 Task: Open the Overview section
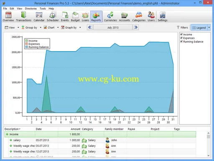8,17
